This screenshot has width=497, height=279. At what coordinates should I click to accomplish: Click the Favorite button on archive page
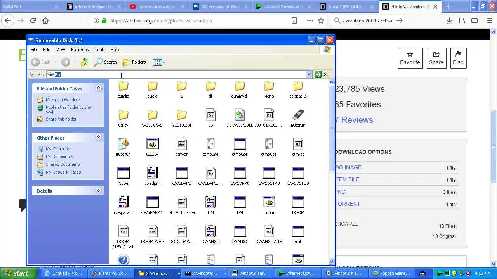[410, 58]
